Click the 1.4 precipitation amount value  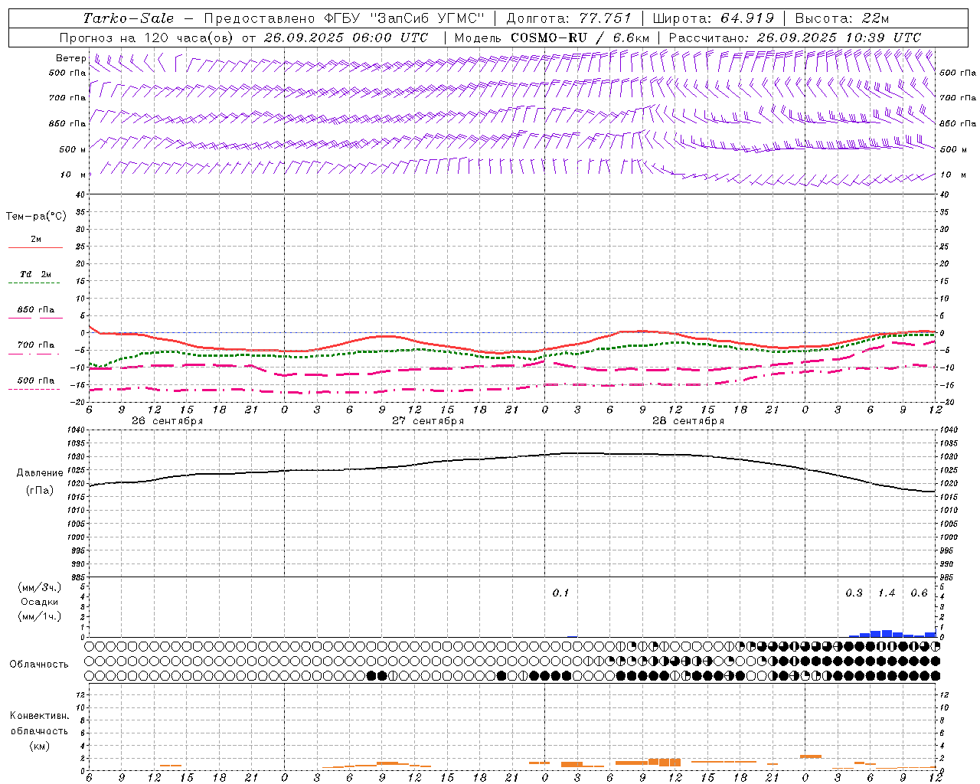click(x=886, y=593)
